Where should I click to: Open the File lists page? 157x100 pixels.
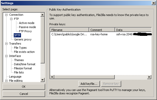19,72
